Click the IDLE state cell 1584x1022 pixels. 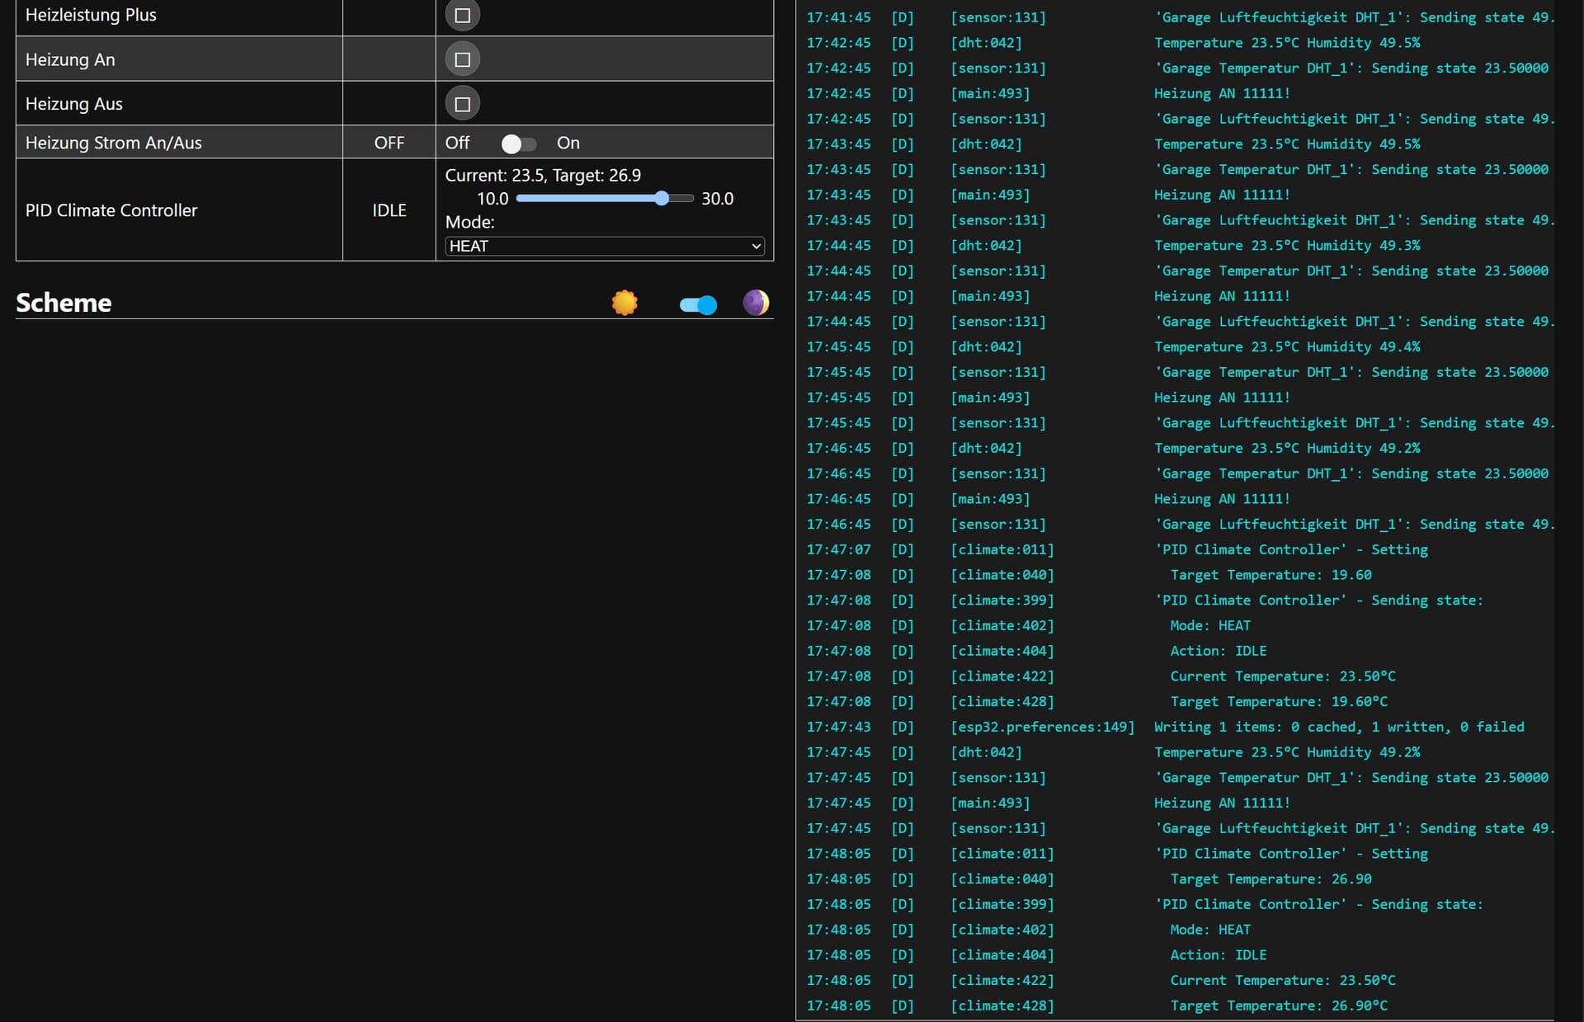pos(389,210)
